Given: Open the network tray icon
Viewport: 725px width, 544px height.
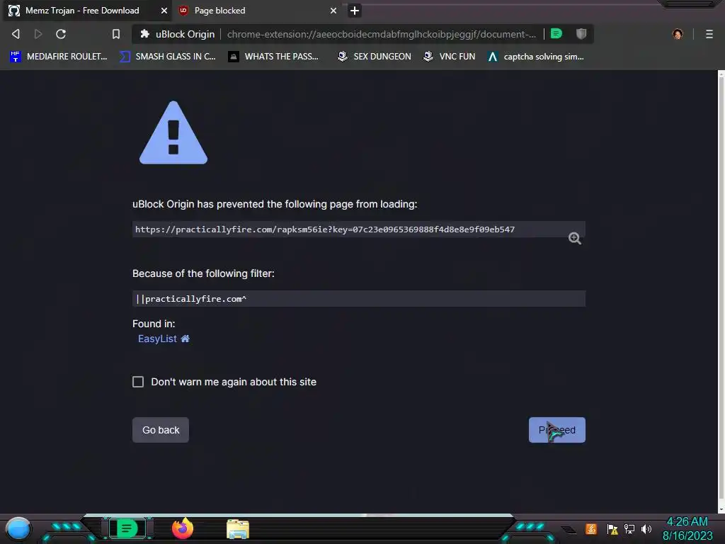Looking at the screenshot, I should (x=629, y=528).
